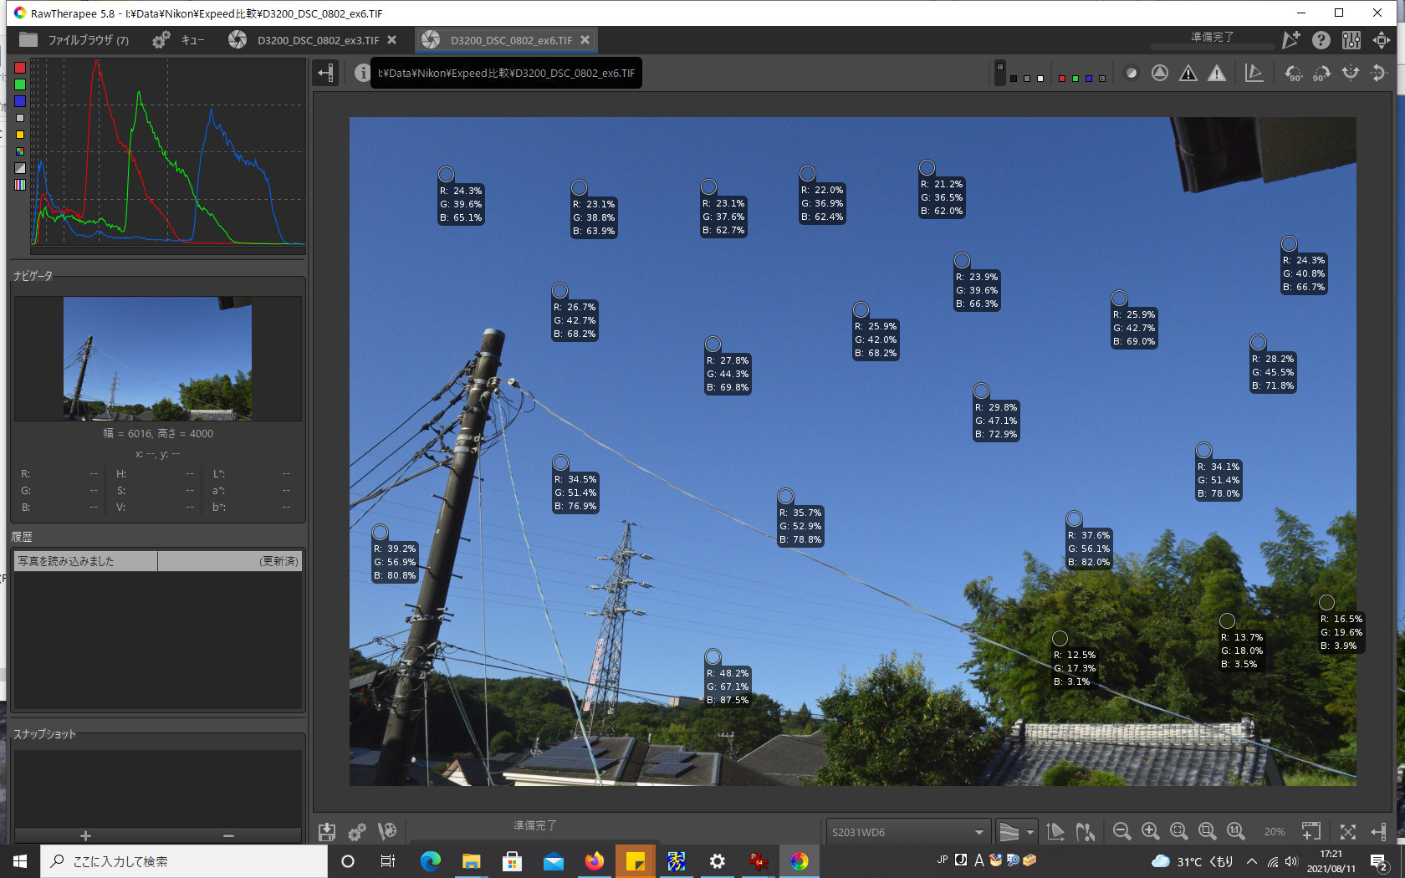Open the rendering intent dropdown arrow
Screen dimensions: 1405x878
click(x=1030, y=832)
